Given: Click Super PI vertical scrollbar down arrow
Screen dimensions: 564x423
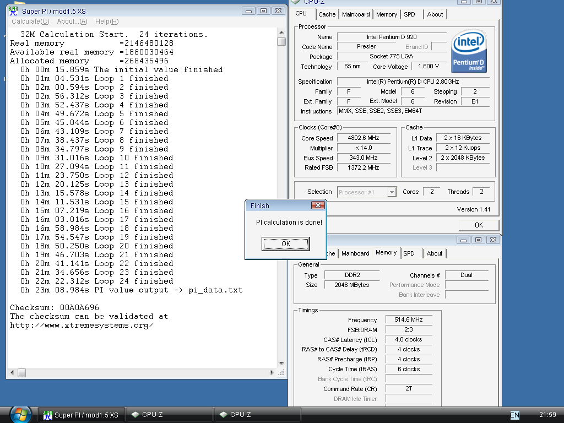Looking at the screenshot, I should [x=281, y=364].
